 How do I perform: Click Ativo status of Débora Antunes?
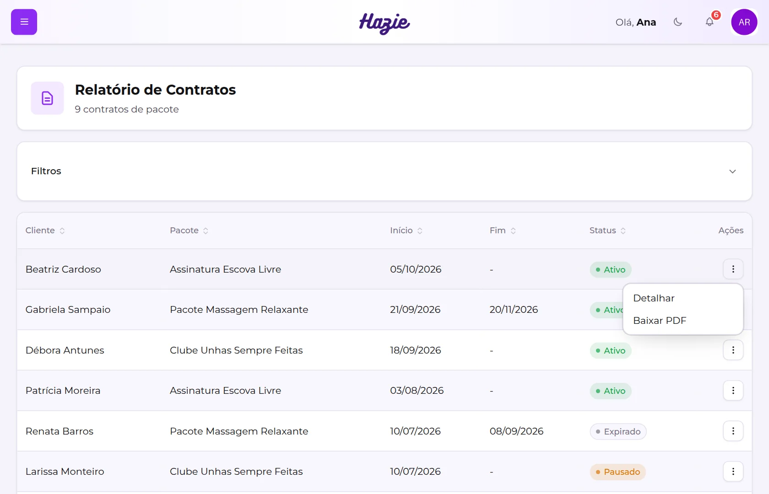(x=611, y=350)
